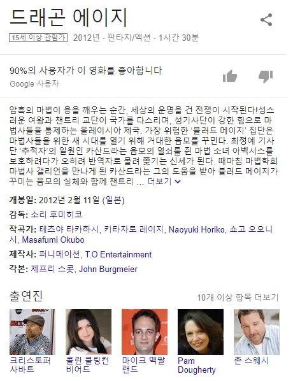
Task: Click the thumbs up icon
Action: [229, 76]
